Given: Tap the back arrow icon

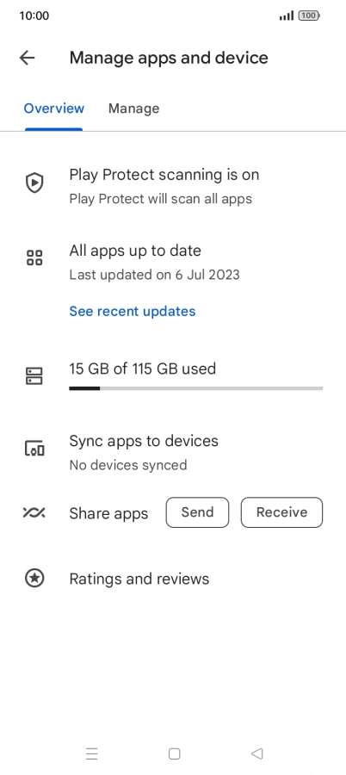Looking at the screenshot, I should (x=28, y=58).
